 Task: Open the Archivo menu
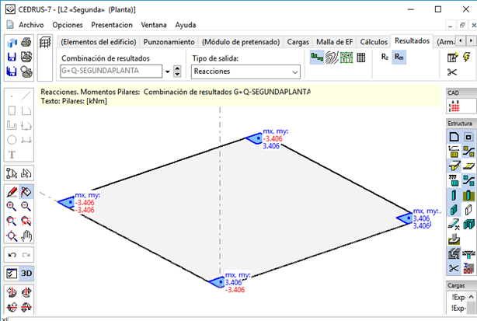31,25
